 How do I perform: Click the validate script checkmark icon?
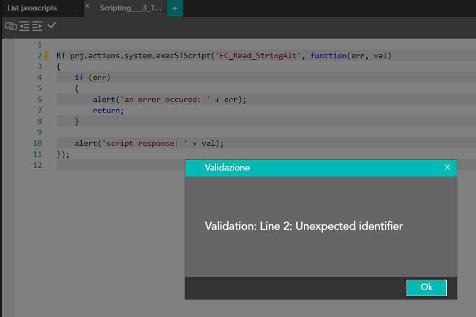point(51,26)
